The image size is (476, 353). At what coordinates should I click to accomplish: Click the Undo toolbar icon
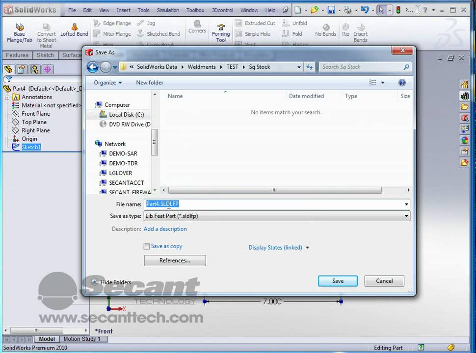(365, 10)
